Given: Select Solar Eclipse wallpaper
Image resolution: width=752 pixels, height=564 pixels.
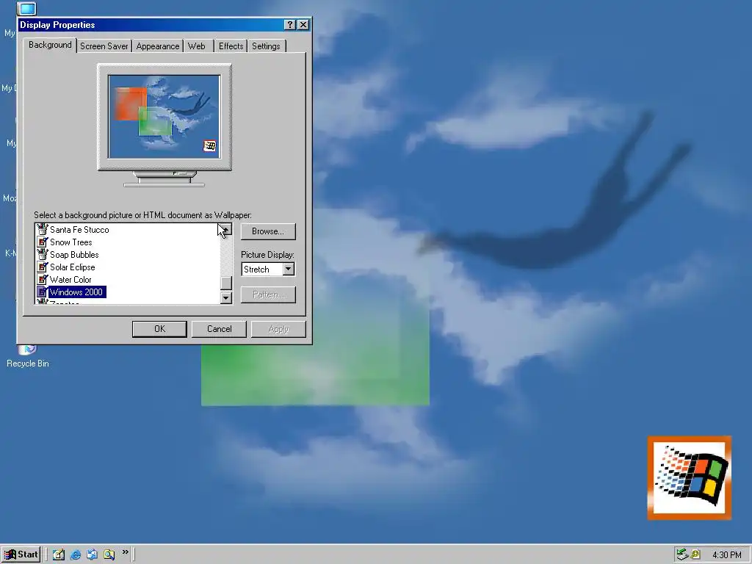Looking at the screenshot, I should click(73, 267).
